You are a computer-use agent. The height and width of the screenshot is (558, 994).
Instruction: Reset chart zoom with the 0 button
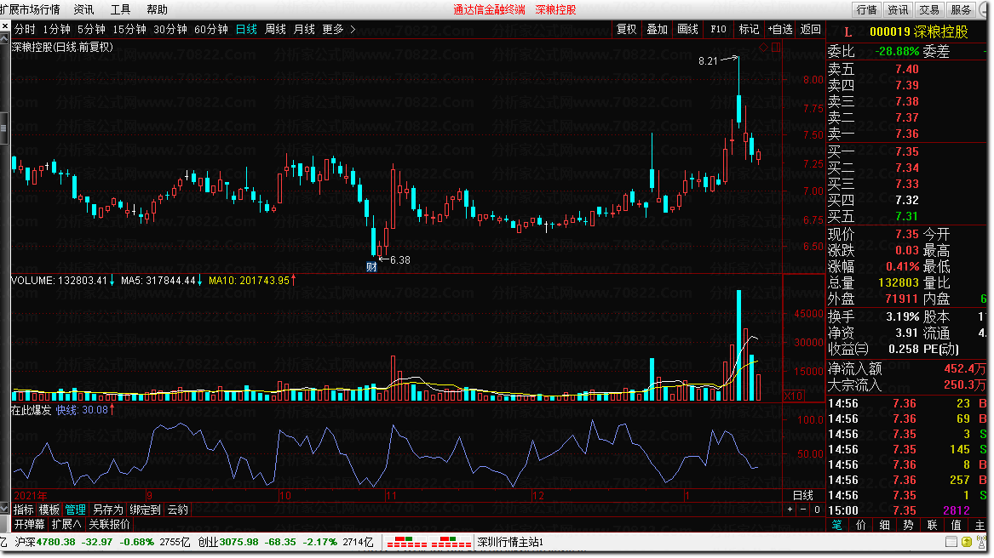[817, 510]
